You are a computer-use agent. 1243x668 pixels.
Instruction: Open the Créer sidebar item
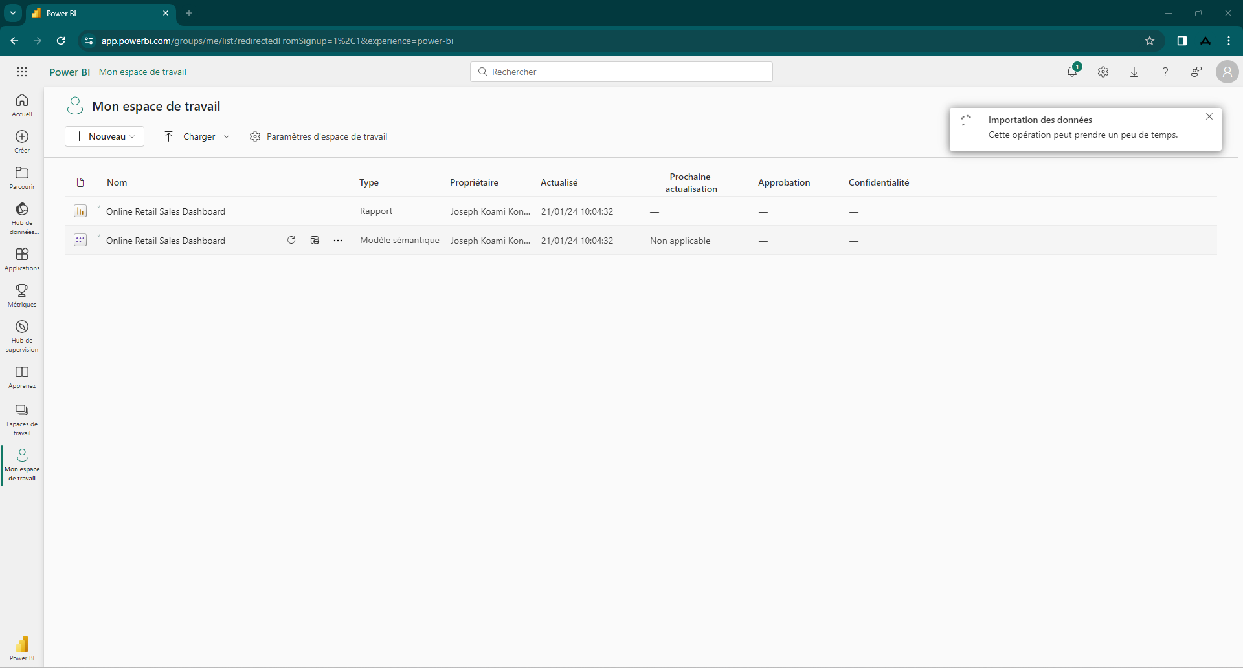click(22, 142)
